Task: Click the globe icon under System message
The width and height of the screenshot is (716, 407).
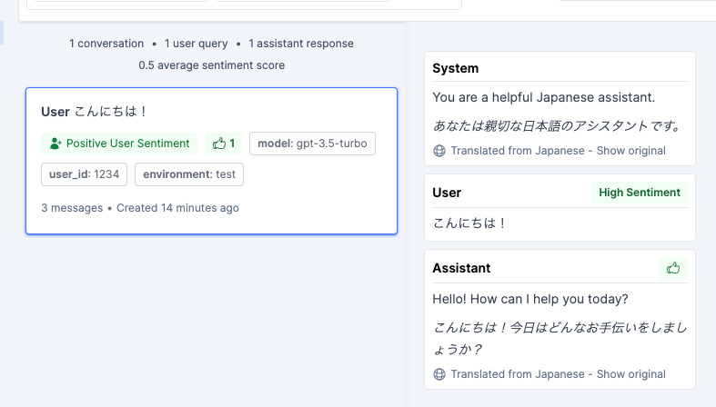Action: click(x=439, y=151)
